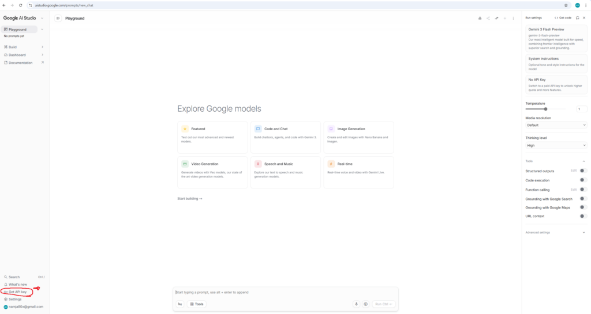Adjust the Temperature slider
The height and width of the screenshot is (314, 591).
point(545,109)
